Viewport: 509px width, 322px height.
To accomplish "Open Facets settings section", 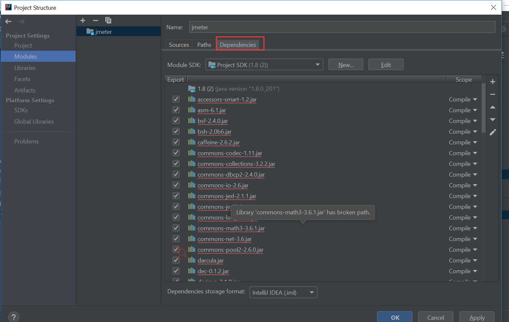I will [x=22, y=79].
